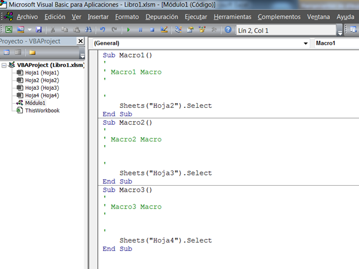Enable Design Mode from the toolbar
The height and width of the screenshot is (269, 359).
[165, 29]
